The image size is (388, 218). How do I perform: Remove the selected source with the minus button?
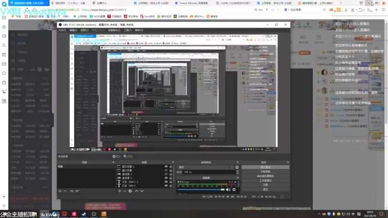click(125, 191)
